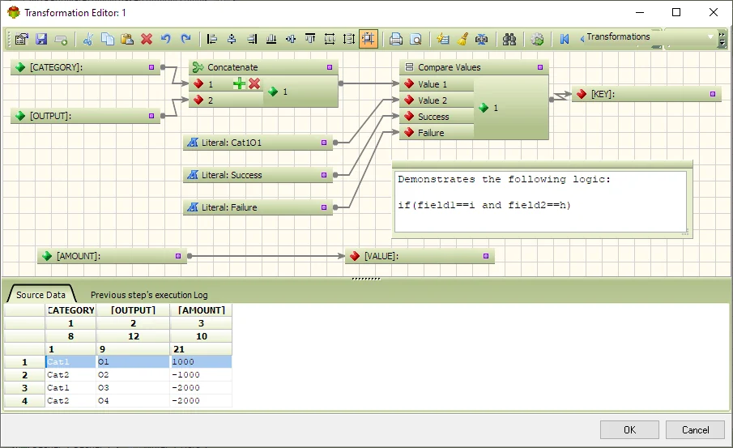733x448 pixels.
Task: Click the purple square on the [CATEGORY] node
Action: [x=151, y=67]
